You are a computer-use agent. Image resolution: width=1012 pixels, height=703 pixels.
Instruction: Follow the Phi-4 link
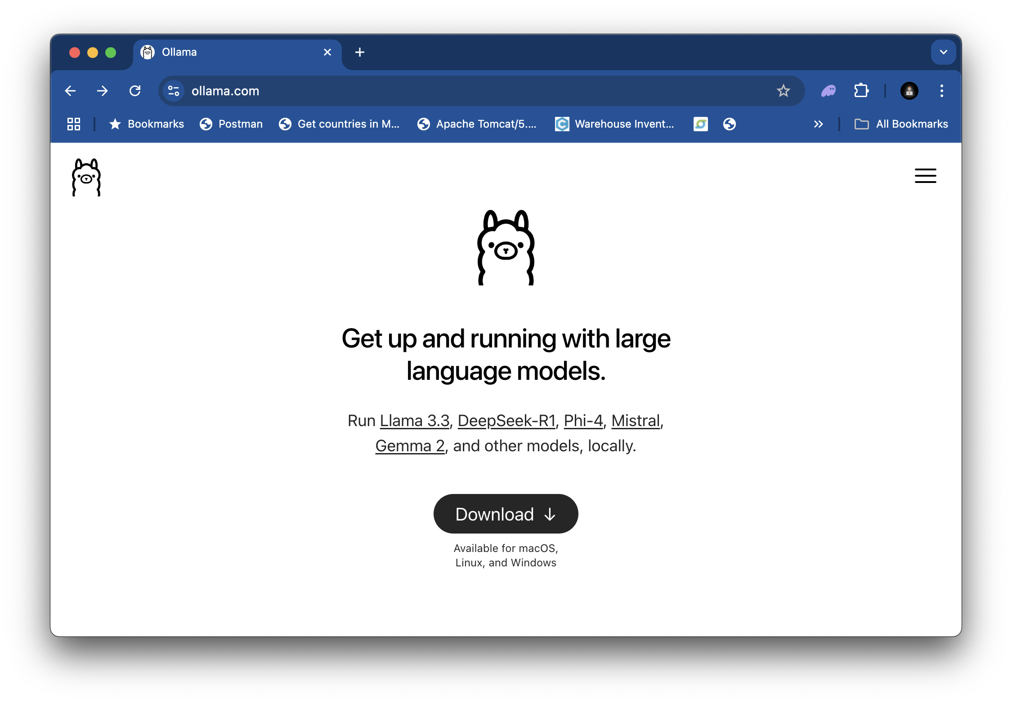(x=583, y=421)
